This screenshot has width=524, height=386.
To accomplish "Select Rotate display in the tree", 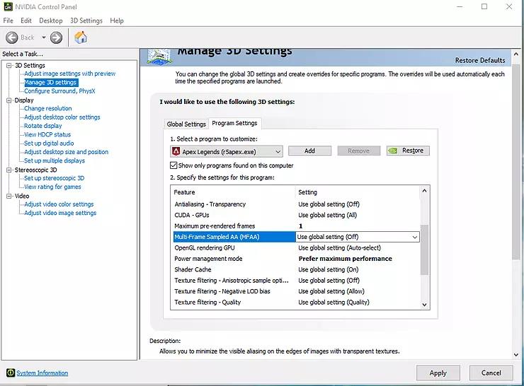I will point(42,126).
